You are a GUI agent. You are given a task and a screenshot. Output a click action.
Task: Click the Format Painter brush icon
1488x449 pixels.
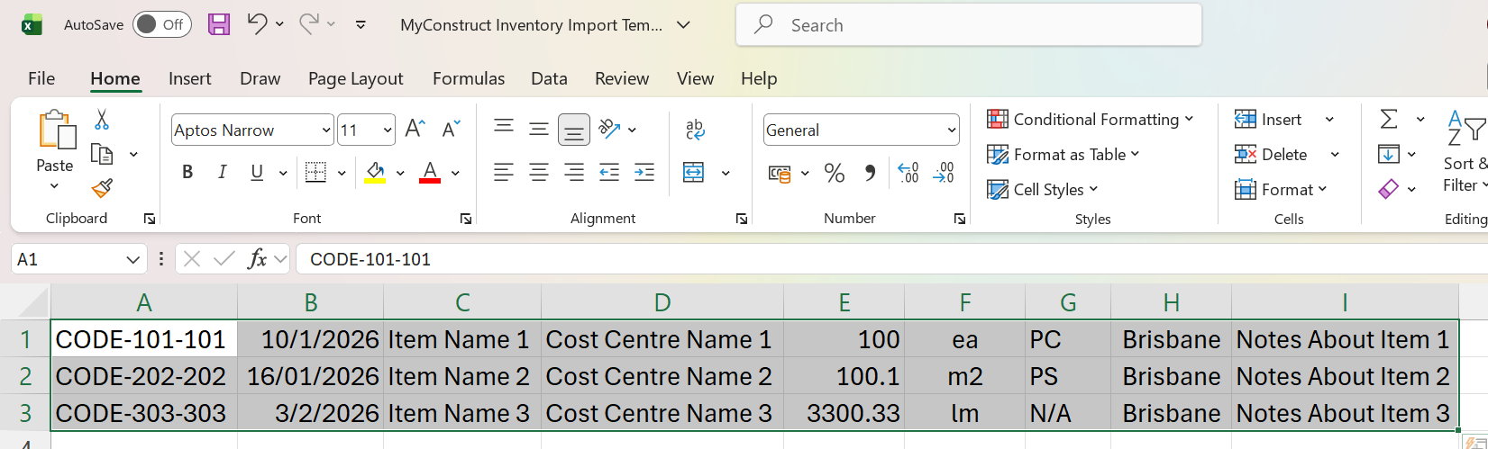(x=102, y=189)
